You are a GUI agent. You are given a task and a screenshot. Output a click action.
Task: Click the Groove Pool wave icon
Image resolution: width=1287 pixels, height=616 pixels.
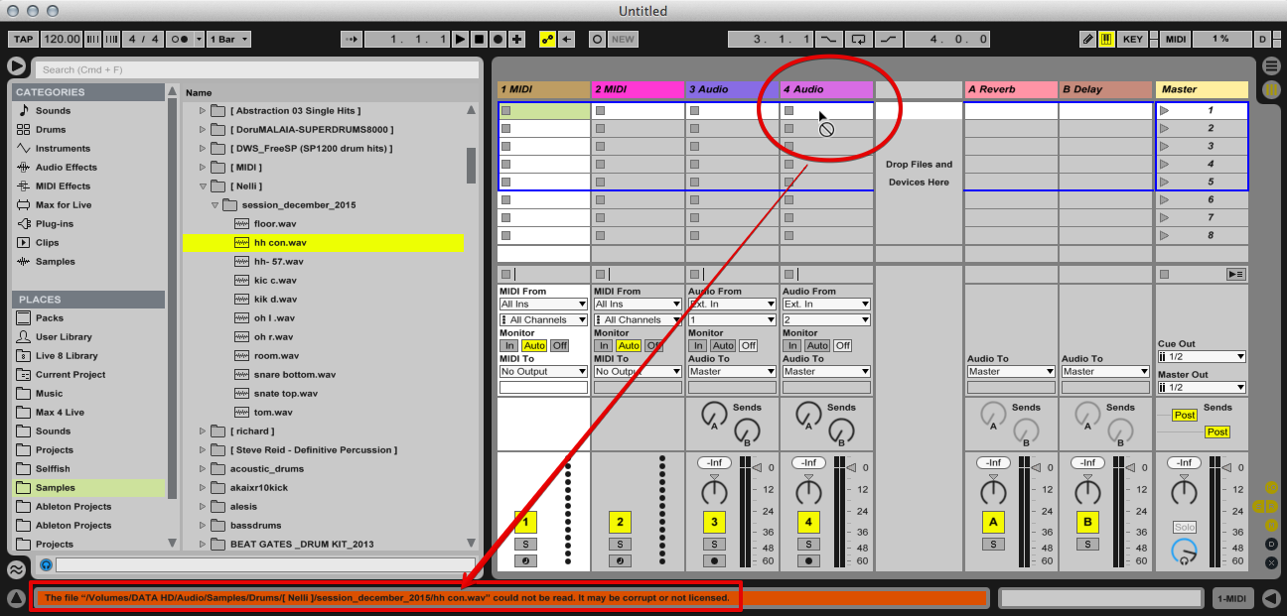[x=16, y=569]
